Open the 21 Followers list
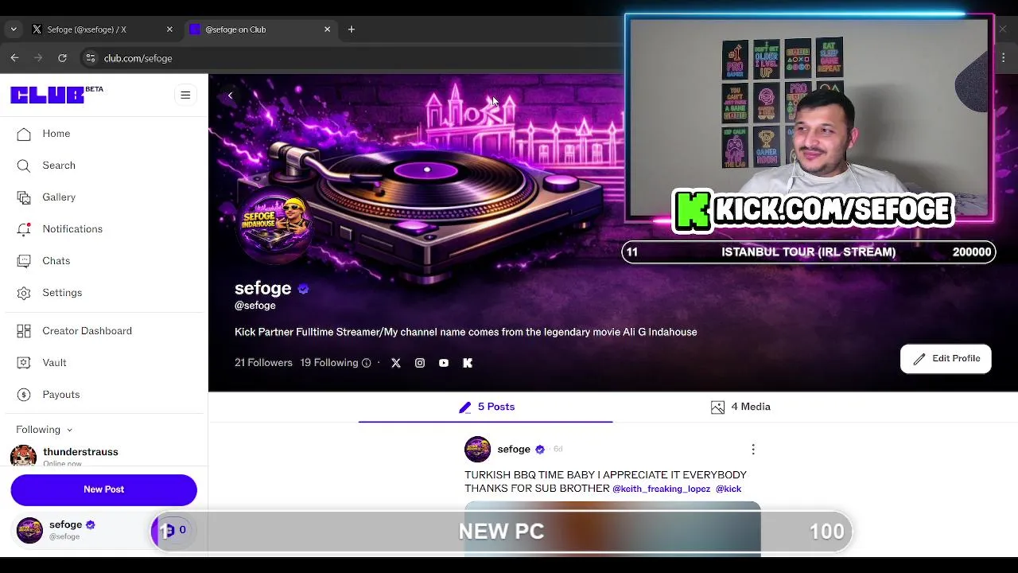Viewport: 1018px width, 573px height. 263,363
